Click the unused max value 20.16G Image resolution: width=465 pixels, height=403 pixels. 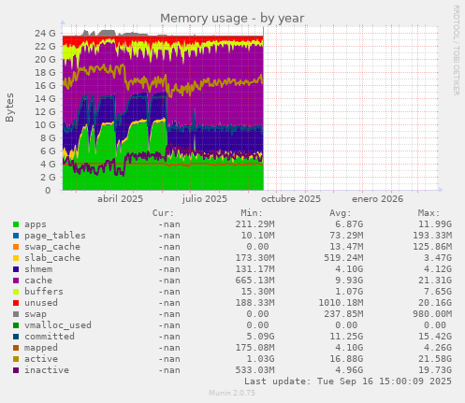tap(435, 303)
